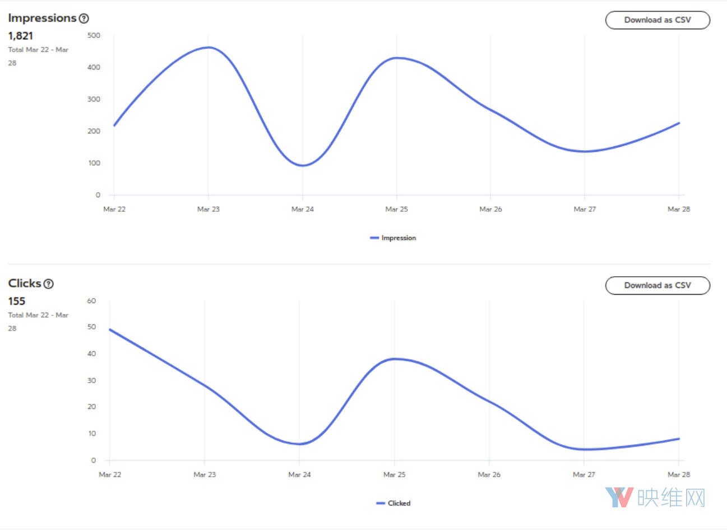Click the Mar 25 peak on the Clicks line
This screenshot has height=530, width=727.
395,359
